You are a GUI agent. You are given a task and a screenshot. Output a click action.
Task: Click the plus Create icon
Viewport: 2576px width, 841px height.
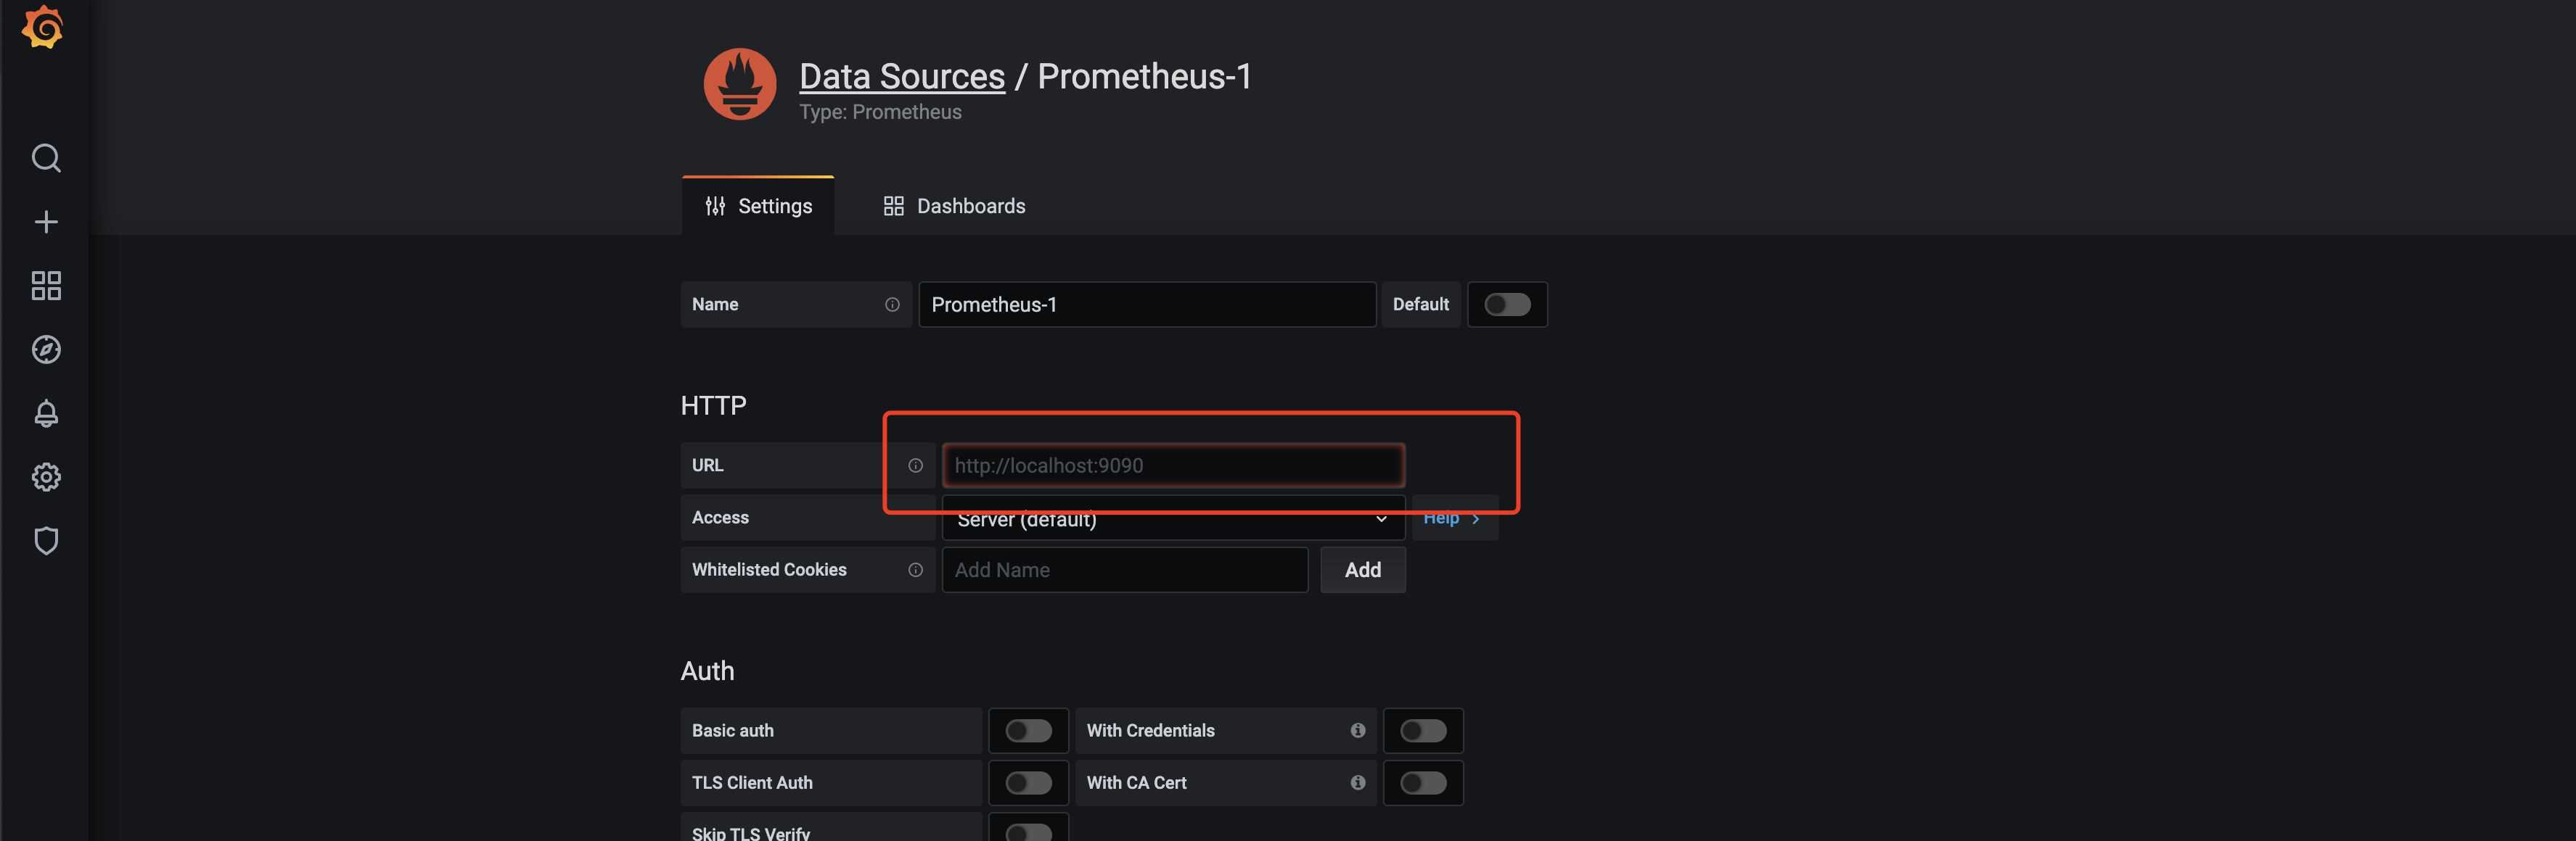[x=46, y=222]
